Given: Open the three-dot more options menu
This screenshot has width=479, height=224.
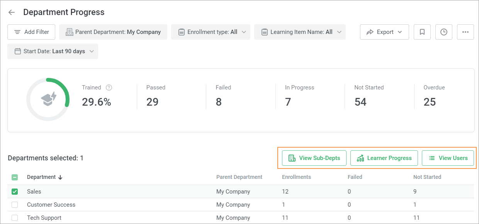Looking at the screenshot, I should (x=465, y=32).
